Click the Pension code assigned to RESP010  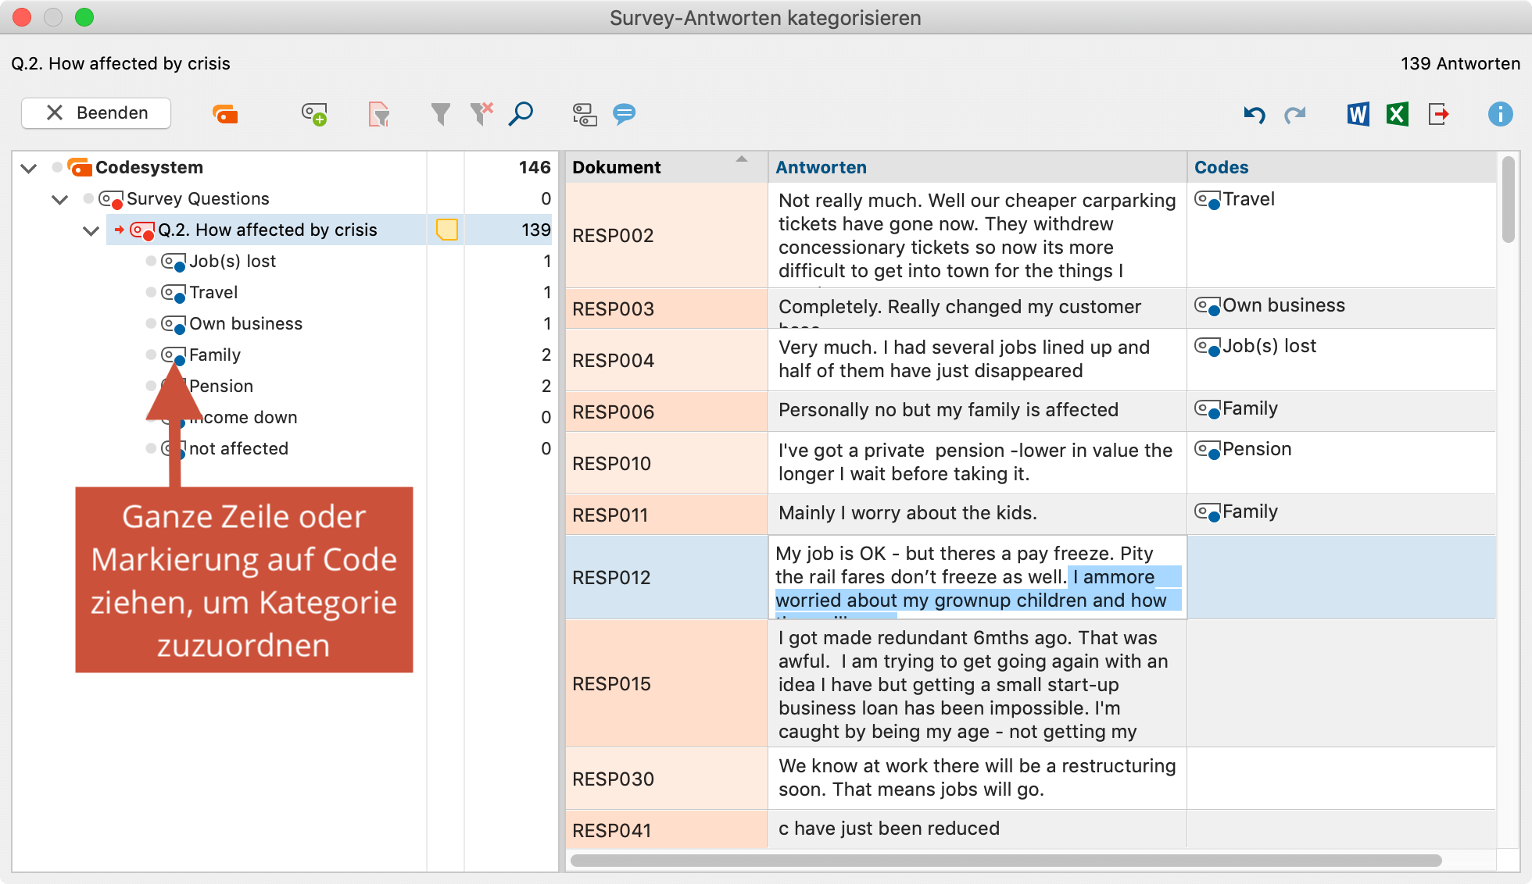coord(1243,449)
